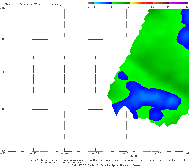Click the title text "SMAP NRT Winds 20210612 descending"
Screen dimensions: 191x167
[x=33, y=4]
